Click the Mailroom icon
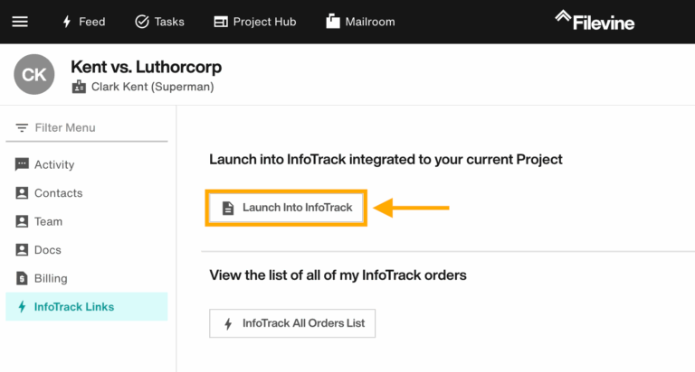This screenshot has height=372, width=695. [x=333, y=22]
